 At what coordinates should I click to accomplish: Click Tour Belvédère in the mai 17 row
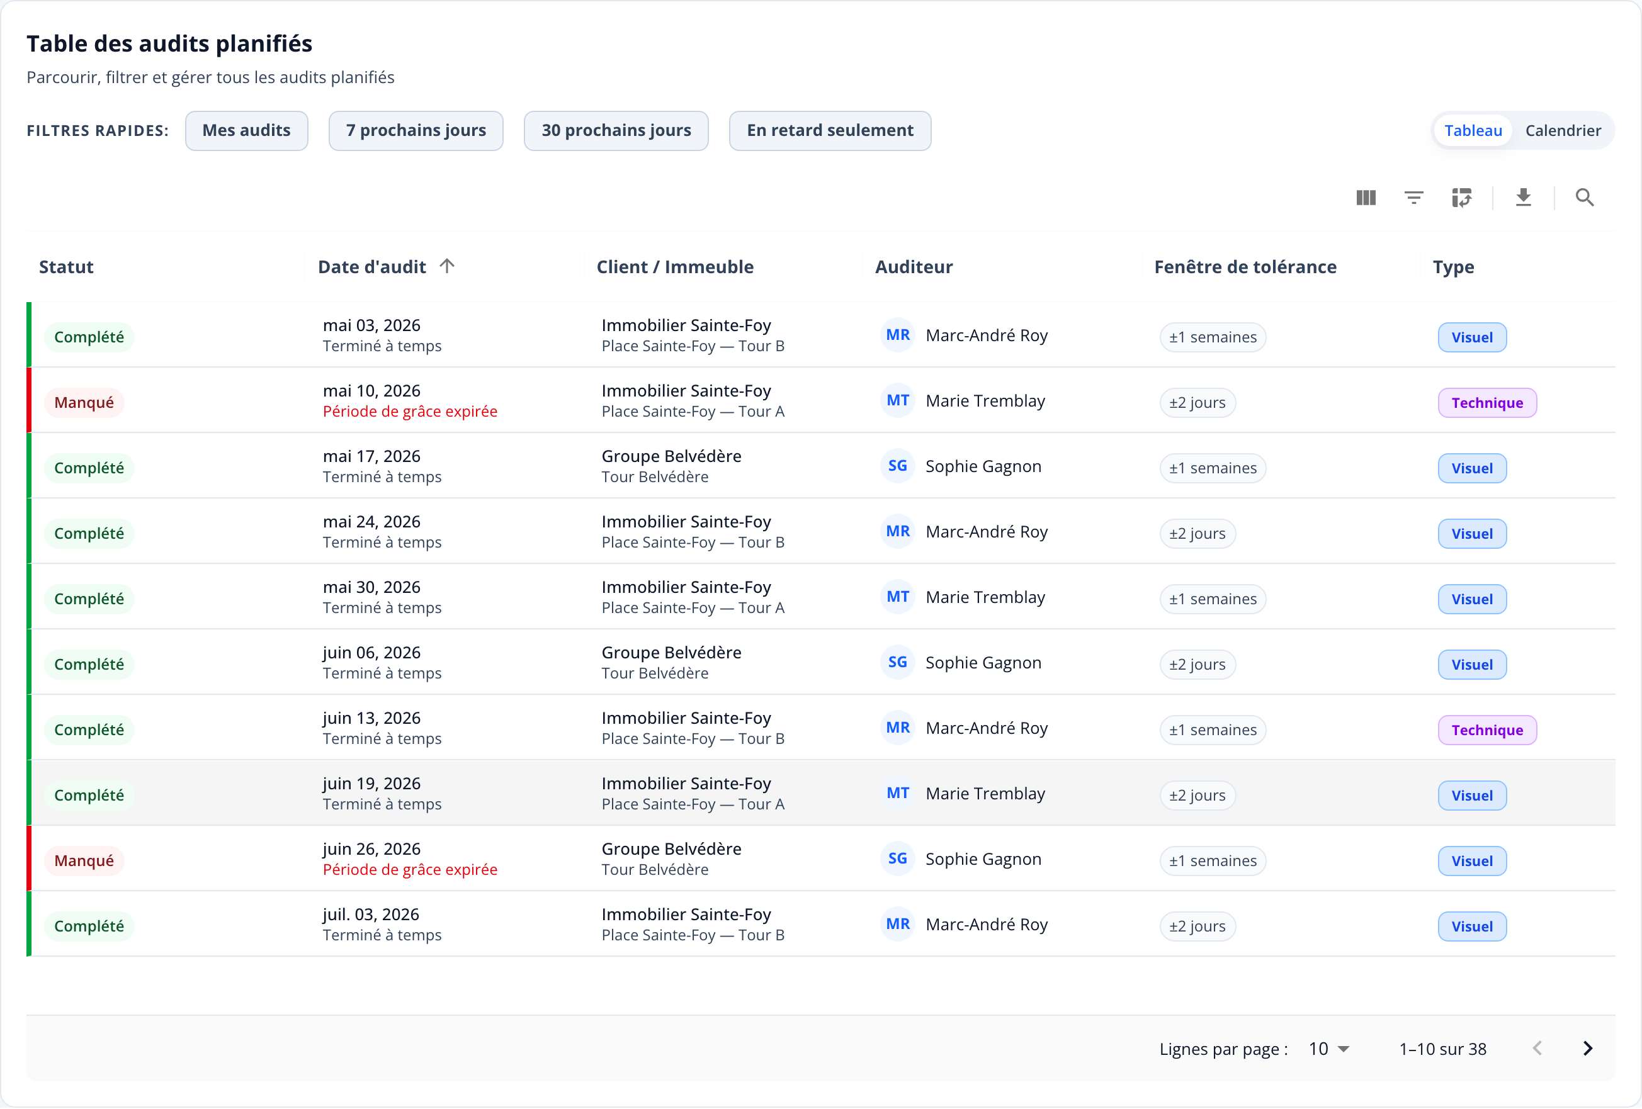(655, 477)
